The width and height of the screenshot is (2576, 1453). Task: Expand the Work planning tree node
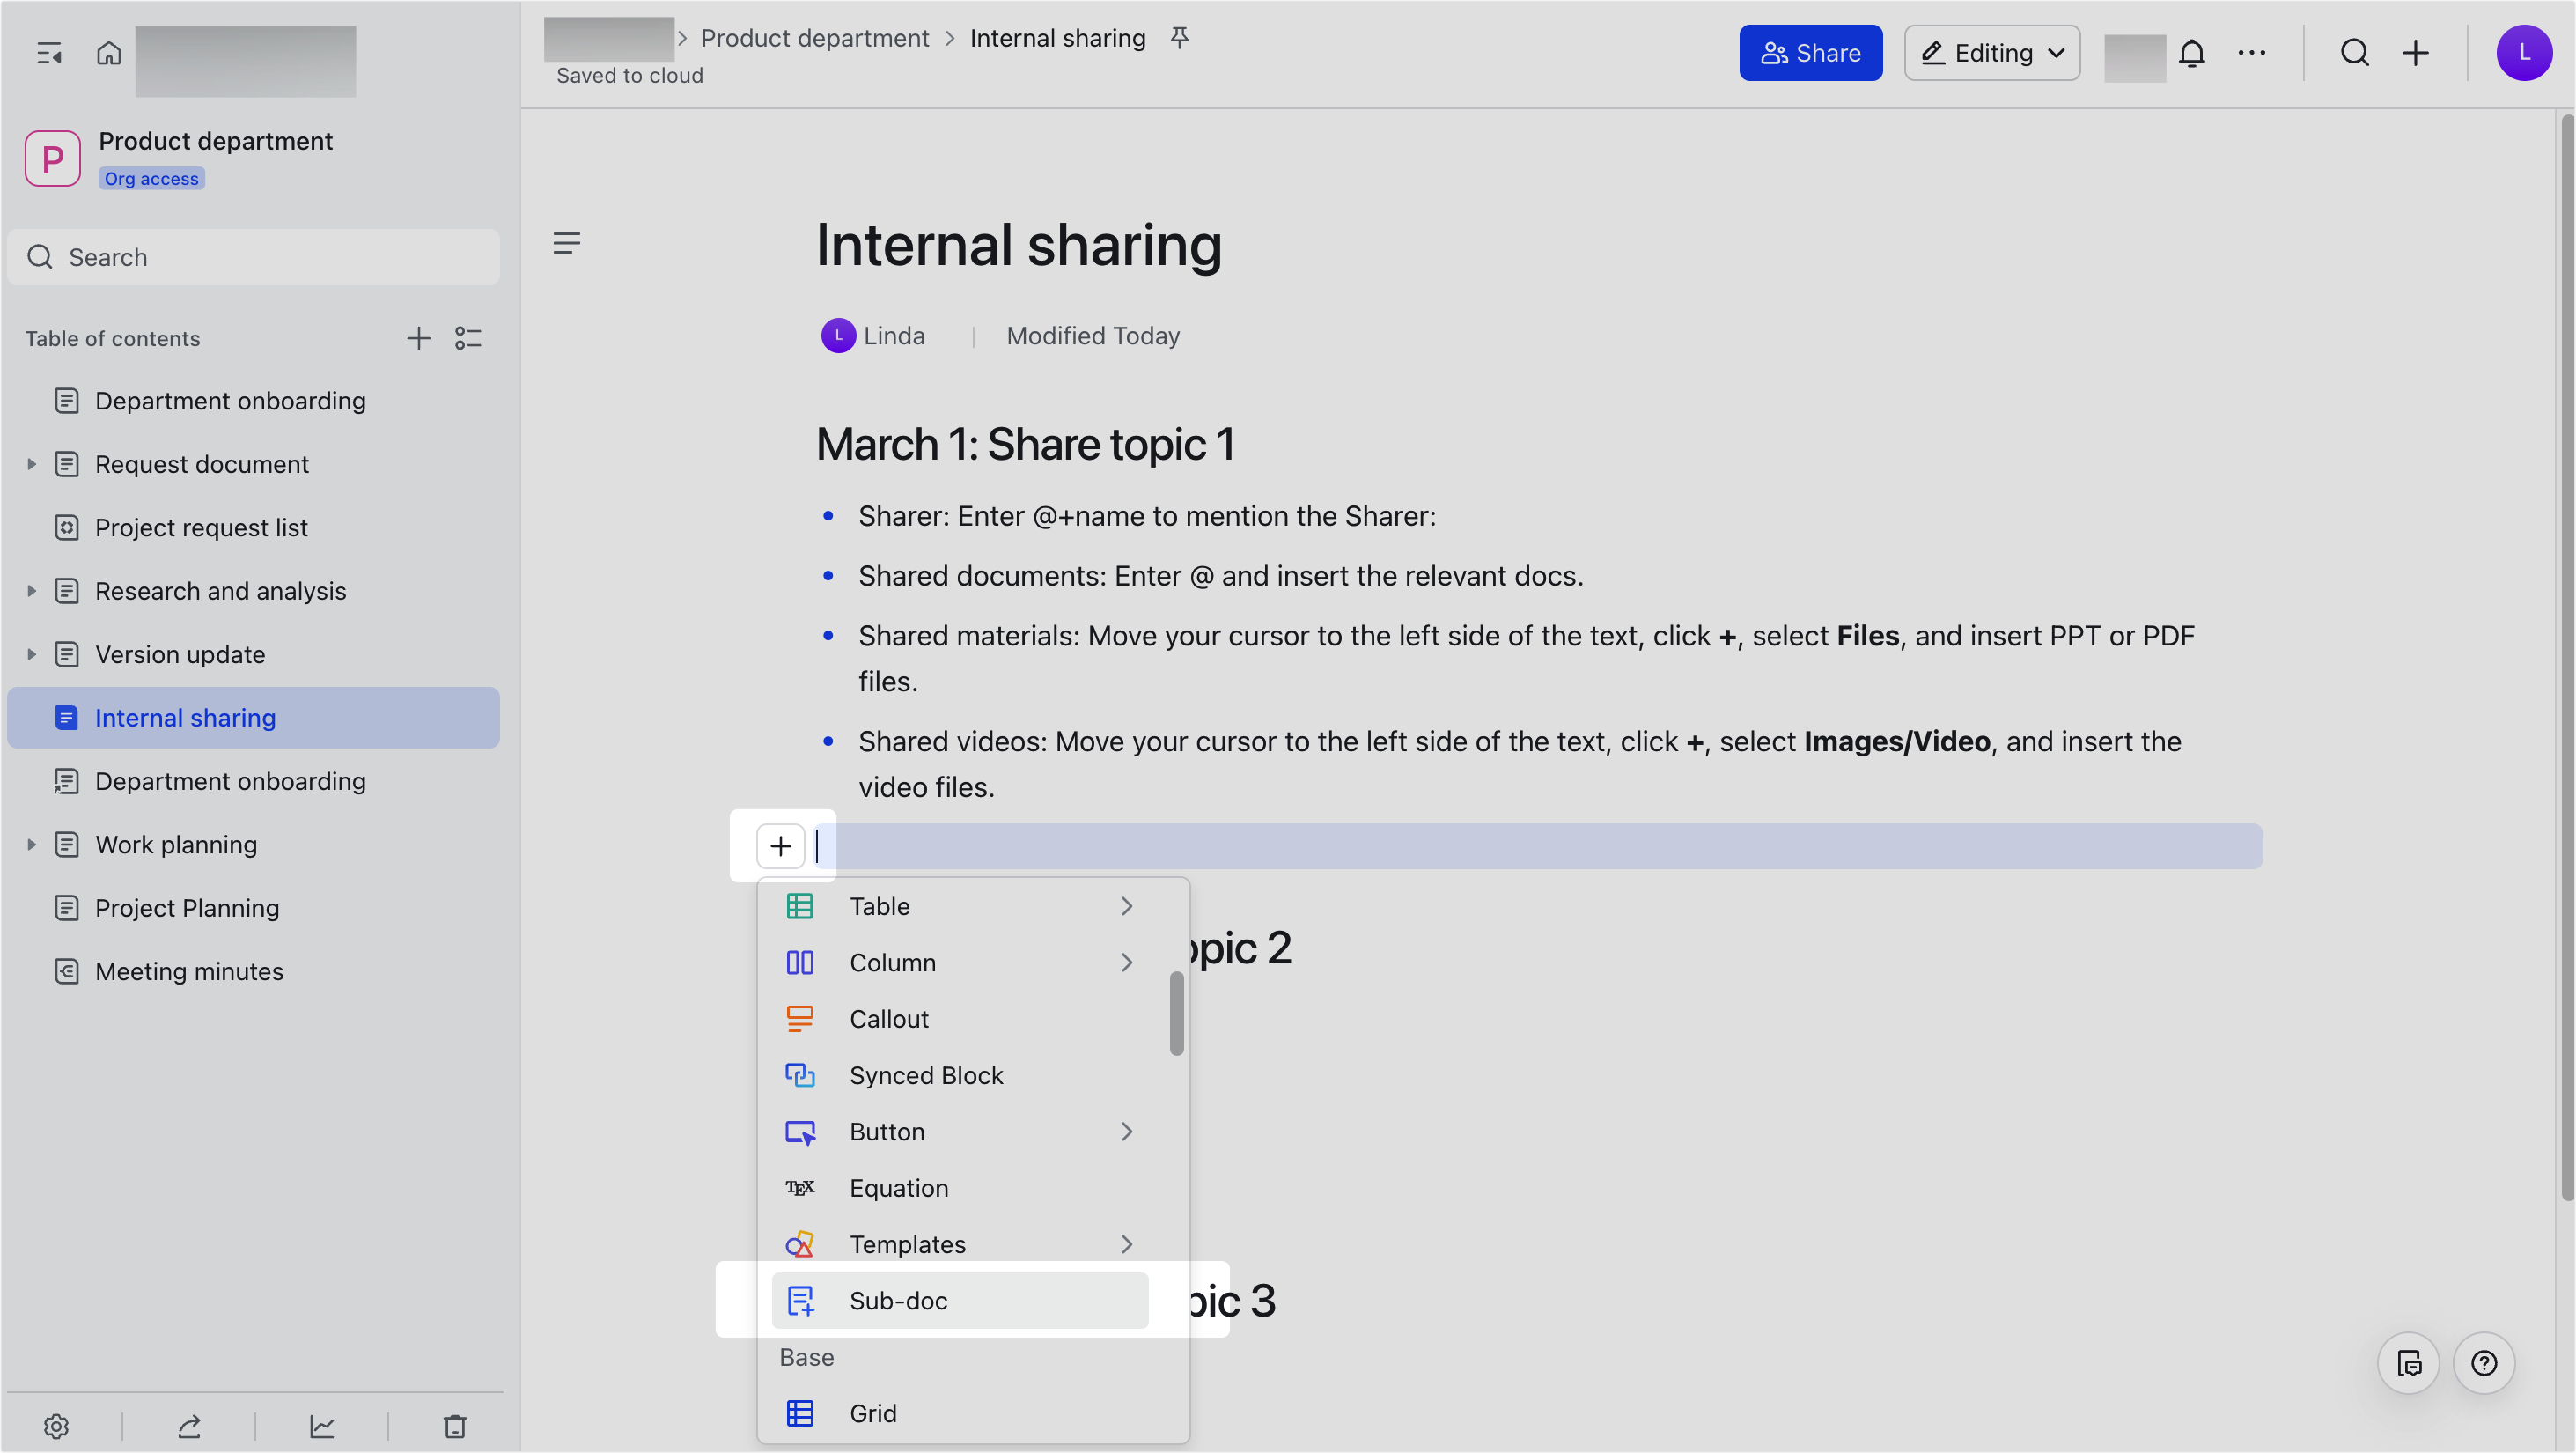point(31,845)
